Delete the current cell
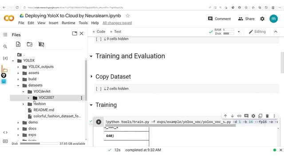 pos(267,116)
